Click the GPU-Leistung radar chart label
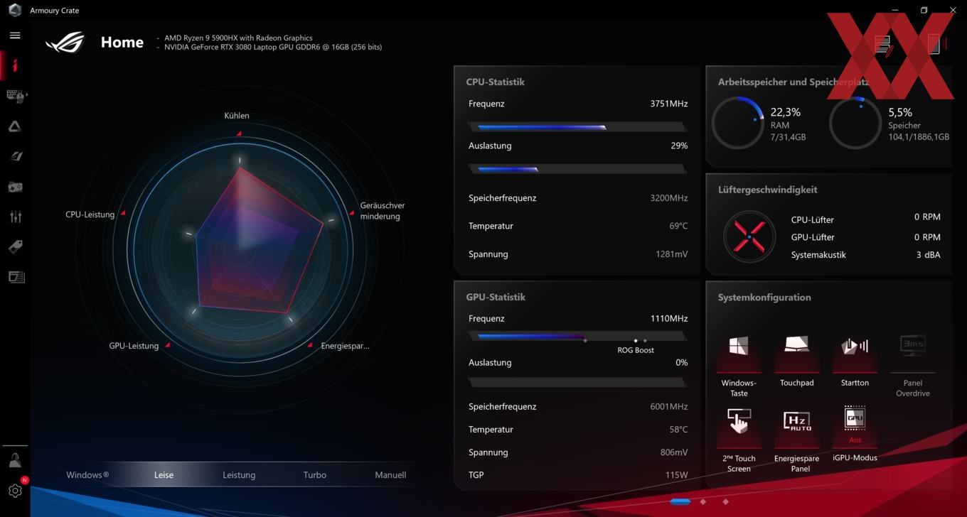967x517 pixels. click(134, 346)
